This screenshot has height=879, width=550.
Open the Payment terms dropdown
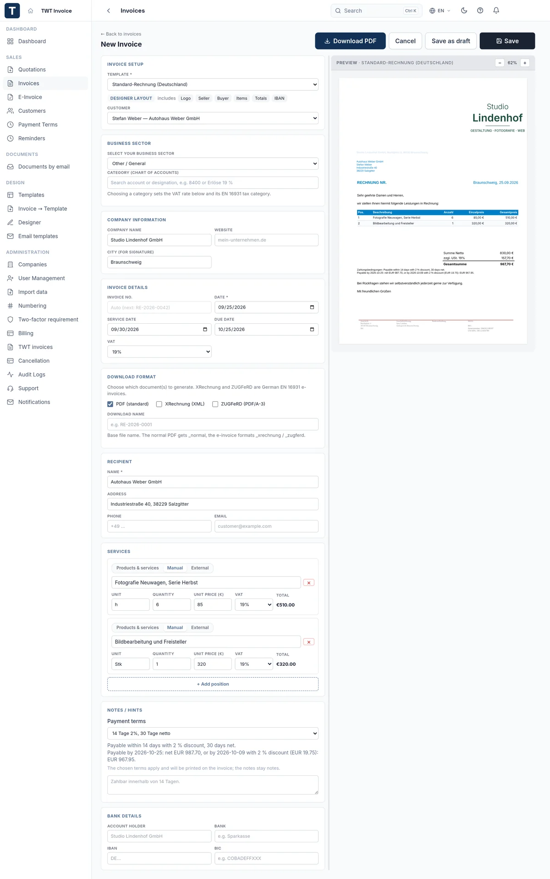pyautogui.click(x=213, y=734)
